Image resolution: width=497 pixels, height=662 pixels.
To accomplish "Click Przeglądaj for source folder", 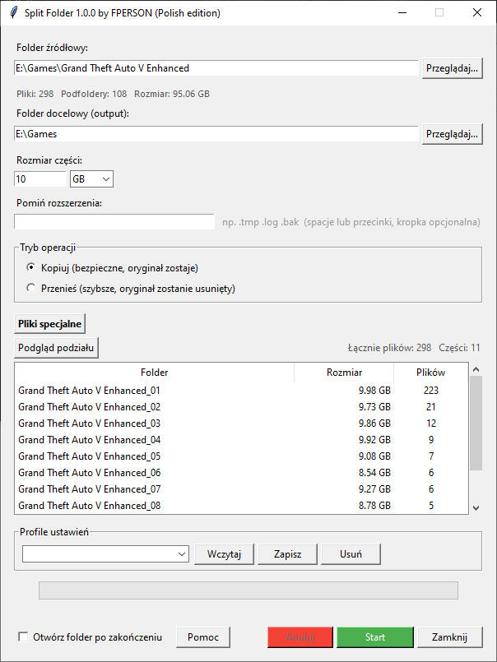I will point(452,68).
